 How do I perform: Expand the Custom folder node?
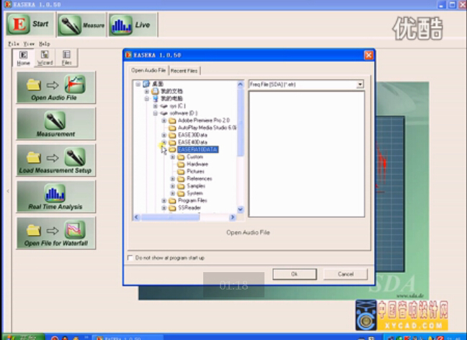[x=172, y=157]
